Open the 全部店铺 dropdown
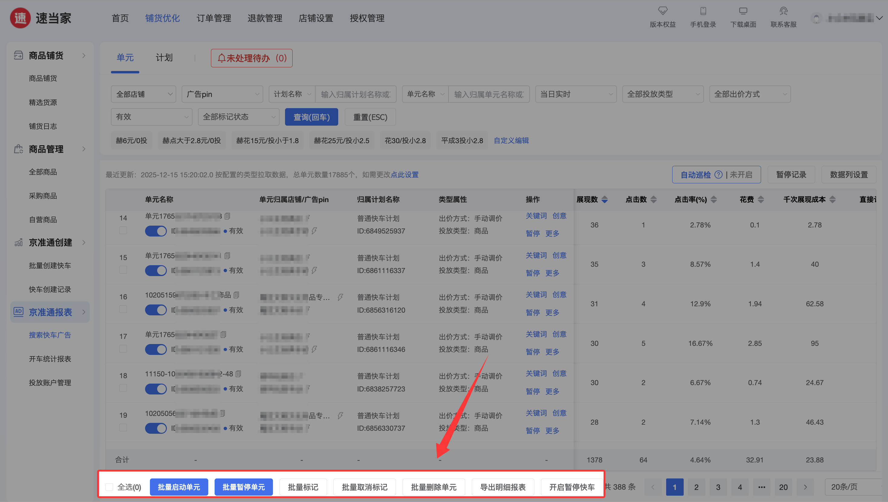This screenshot has width=888, height=502. tap(144, 94)
